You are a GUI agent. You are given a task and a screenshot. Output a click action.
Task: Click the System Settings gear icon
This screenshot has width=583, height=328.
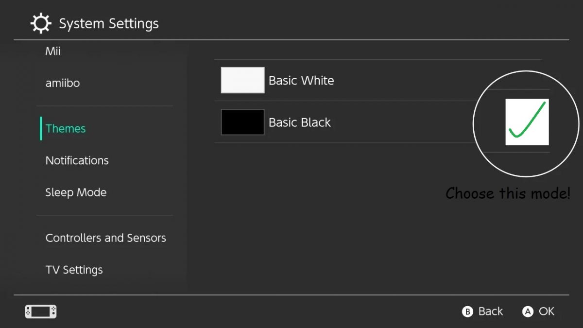click(41, 23)
